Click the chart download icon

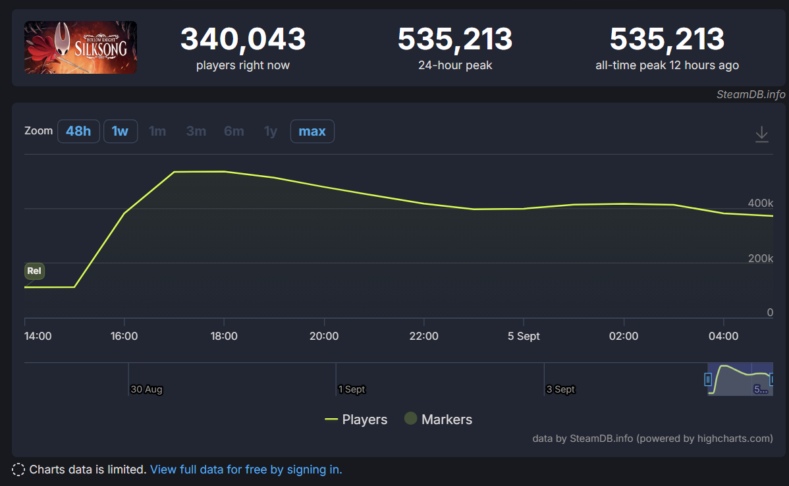click(761, 134)
